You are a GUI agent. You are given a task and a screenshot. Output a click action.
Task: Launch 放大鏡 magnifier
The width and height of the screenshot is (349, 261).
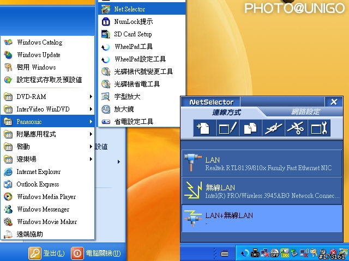pos(142,109)
